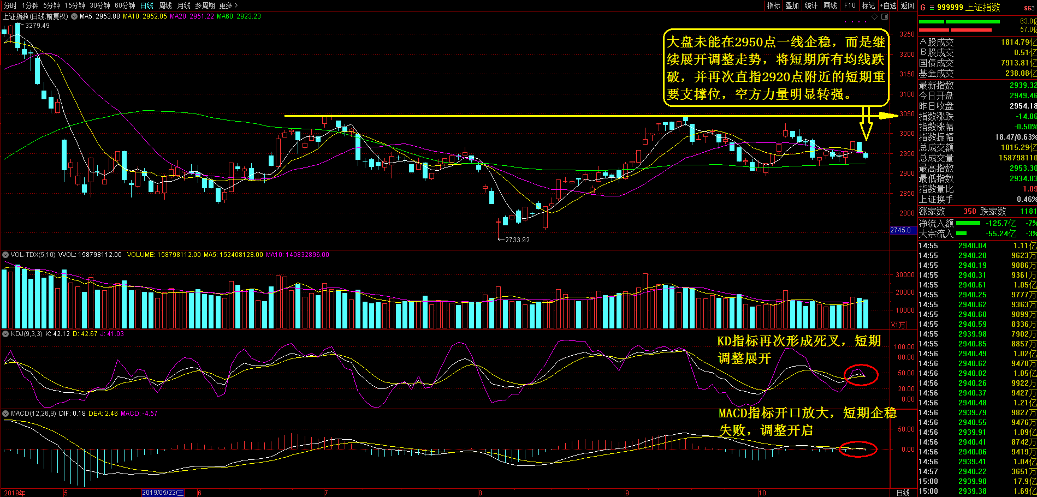This screenshot has width=1037, height=497.
Task: Select the 2019/05/22 date marker on timeline
Action: [x=163, y=493]
